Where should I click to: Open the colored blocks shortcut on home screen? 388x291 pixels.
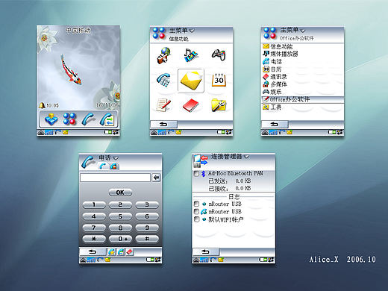pos(51,119)
